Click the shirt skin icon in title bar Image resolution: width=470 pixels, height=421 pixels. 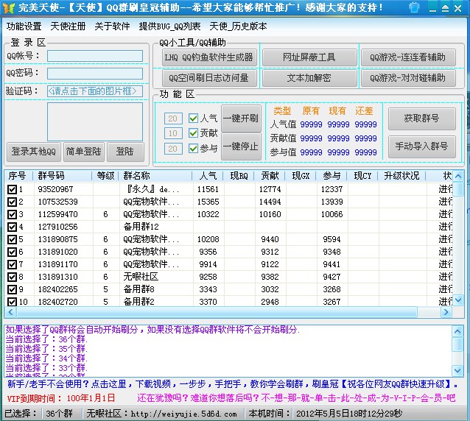pos(414,8)
